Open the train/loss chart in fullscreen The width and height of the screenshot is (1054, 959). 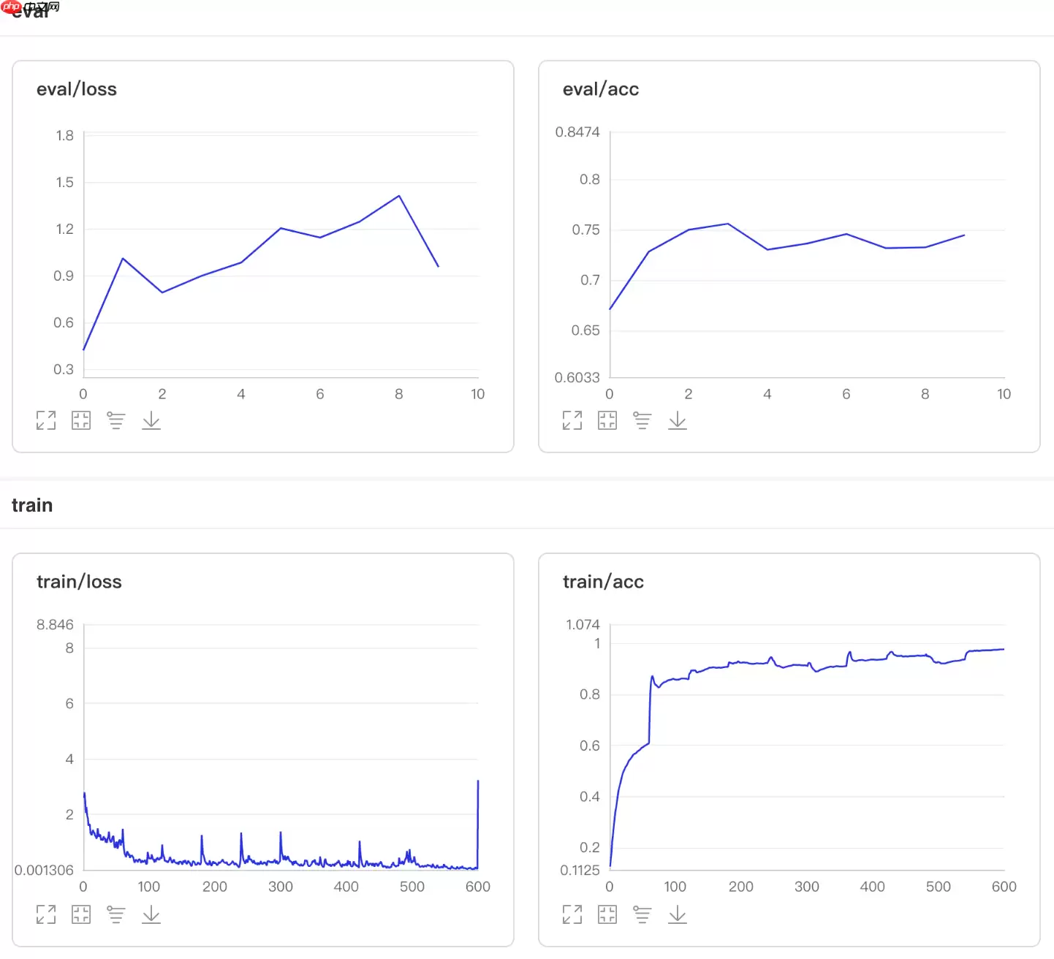pyautogui.click(x=46, y=914)
